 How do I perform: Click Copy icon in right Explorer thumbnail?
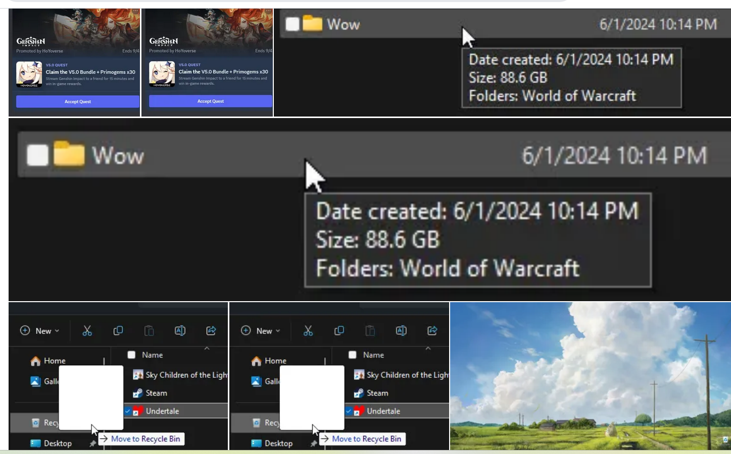point(339,330)
